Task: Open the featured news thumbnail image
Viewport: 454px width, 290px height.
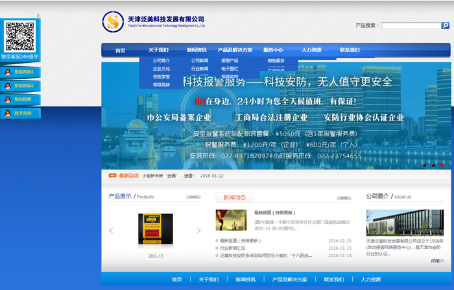Action: click(x=231, y=220)
